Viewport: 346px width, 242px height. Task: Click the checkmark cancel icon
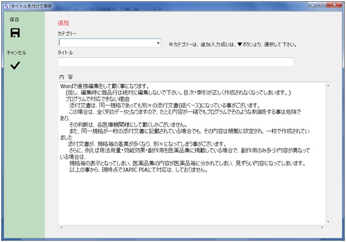coord(15,66)
